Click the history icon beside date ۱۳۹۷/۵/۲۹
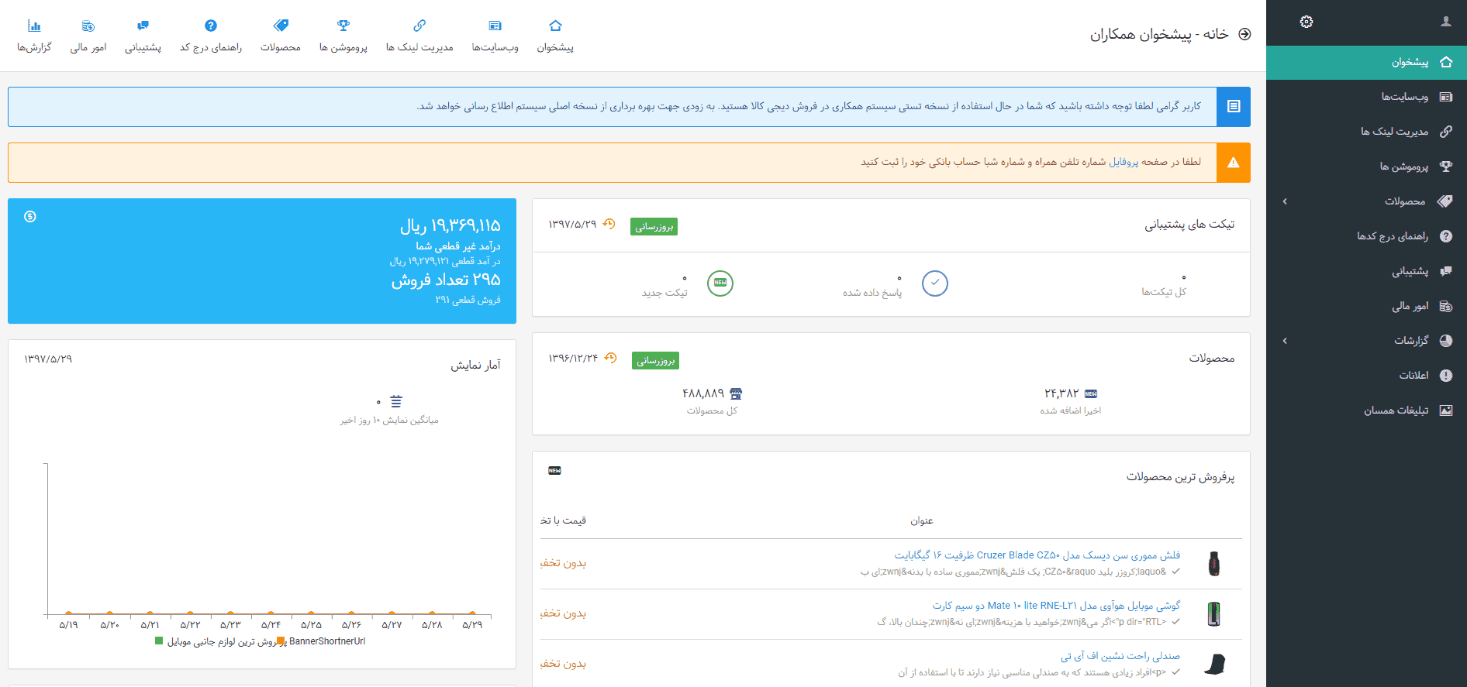This screenshot has height=687, width=1467. pos(609,224)
